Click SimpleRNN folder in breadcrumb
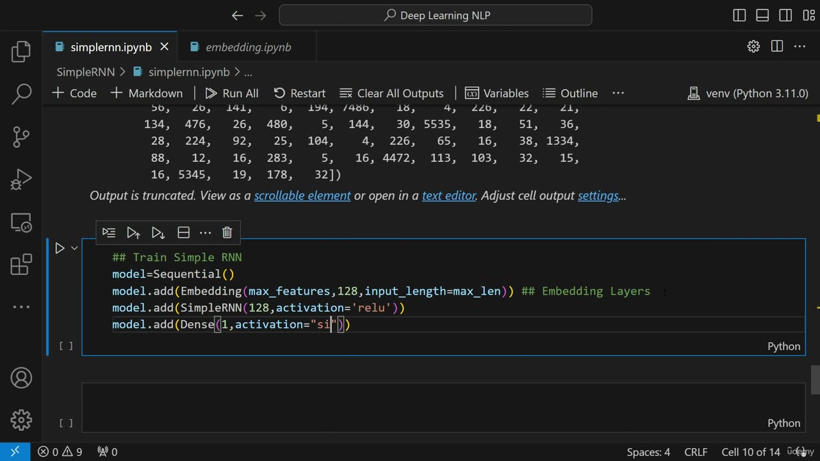The height and width of the screenshot is (461, 820). 86,72
